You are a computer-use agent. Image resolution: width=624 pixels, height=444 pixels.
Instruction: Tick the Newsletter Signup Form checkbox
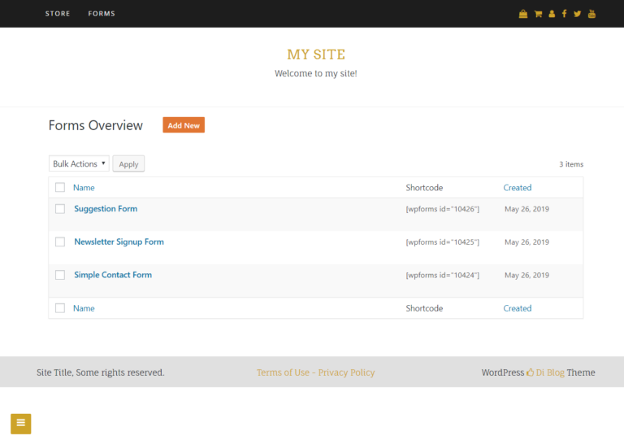[x=60, y=242]
